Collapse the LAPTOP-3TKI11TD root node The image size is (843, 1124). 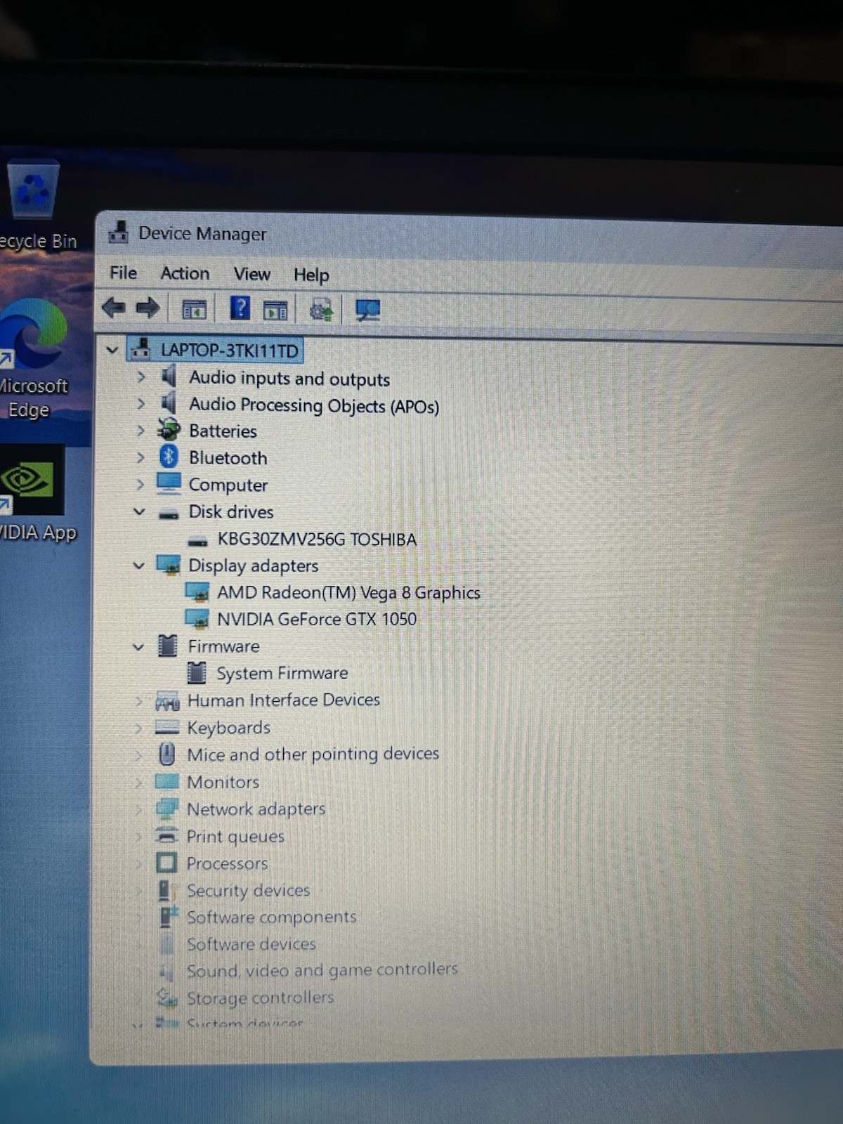click(112, 349)
